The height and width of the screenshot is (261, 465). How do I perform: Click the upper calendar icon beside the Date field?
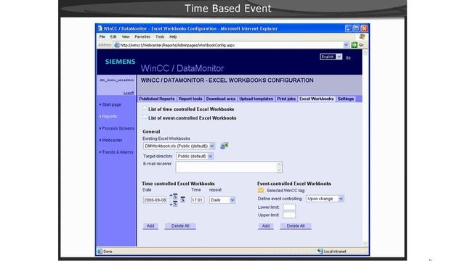pos(175,196)
